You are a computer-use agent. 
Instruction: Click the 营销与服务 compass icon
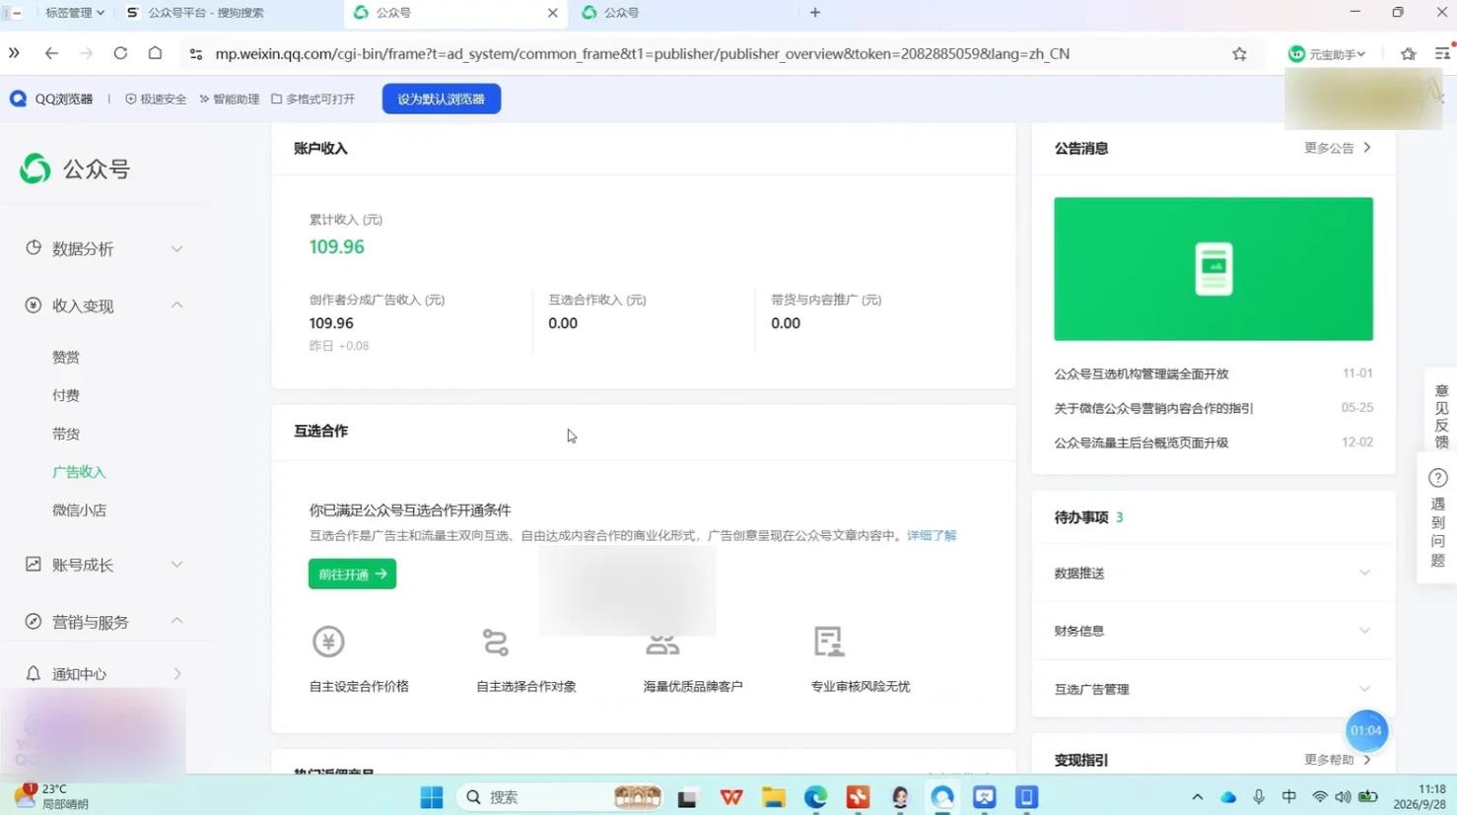(34, 621)
